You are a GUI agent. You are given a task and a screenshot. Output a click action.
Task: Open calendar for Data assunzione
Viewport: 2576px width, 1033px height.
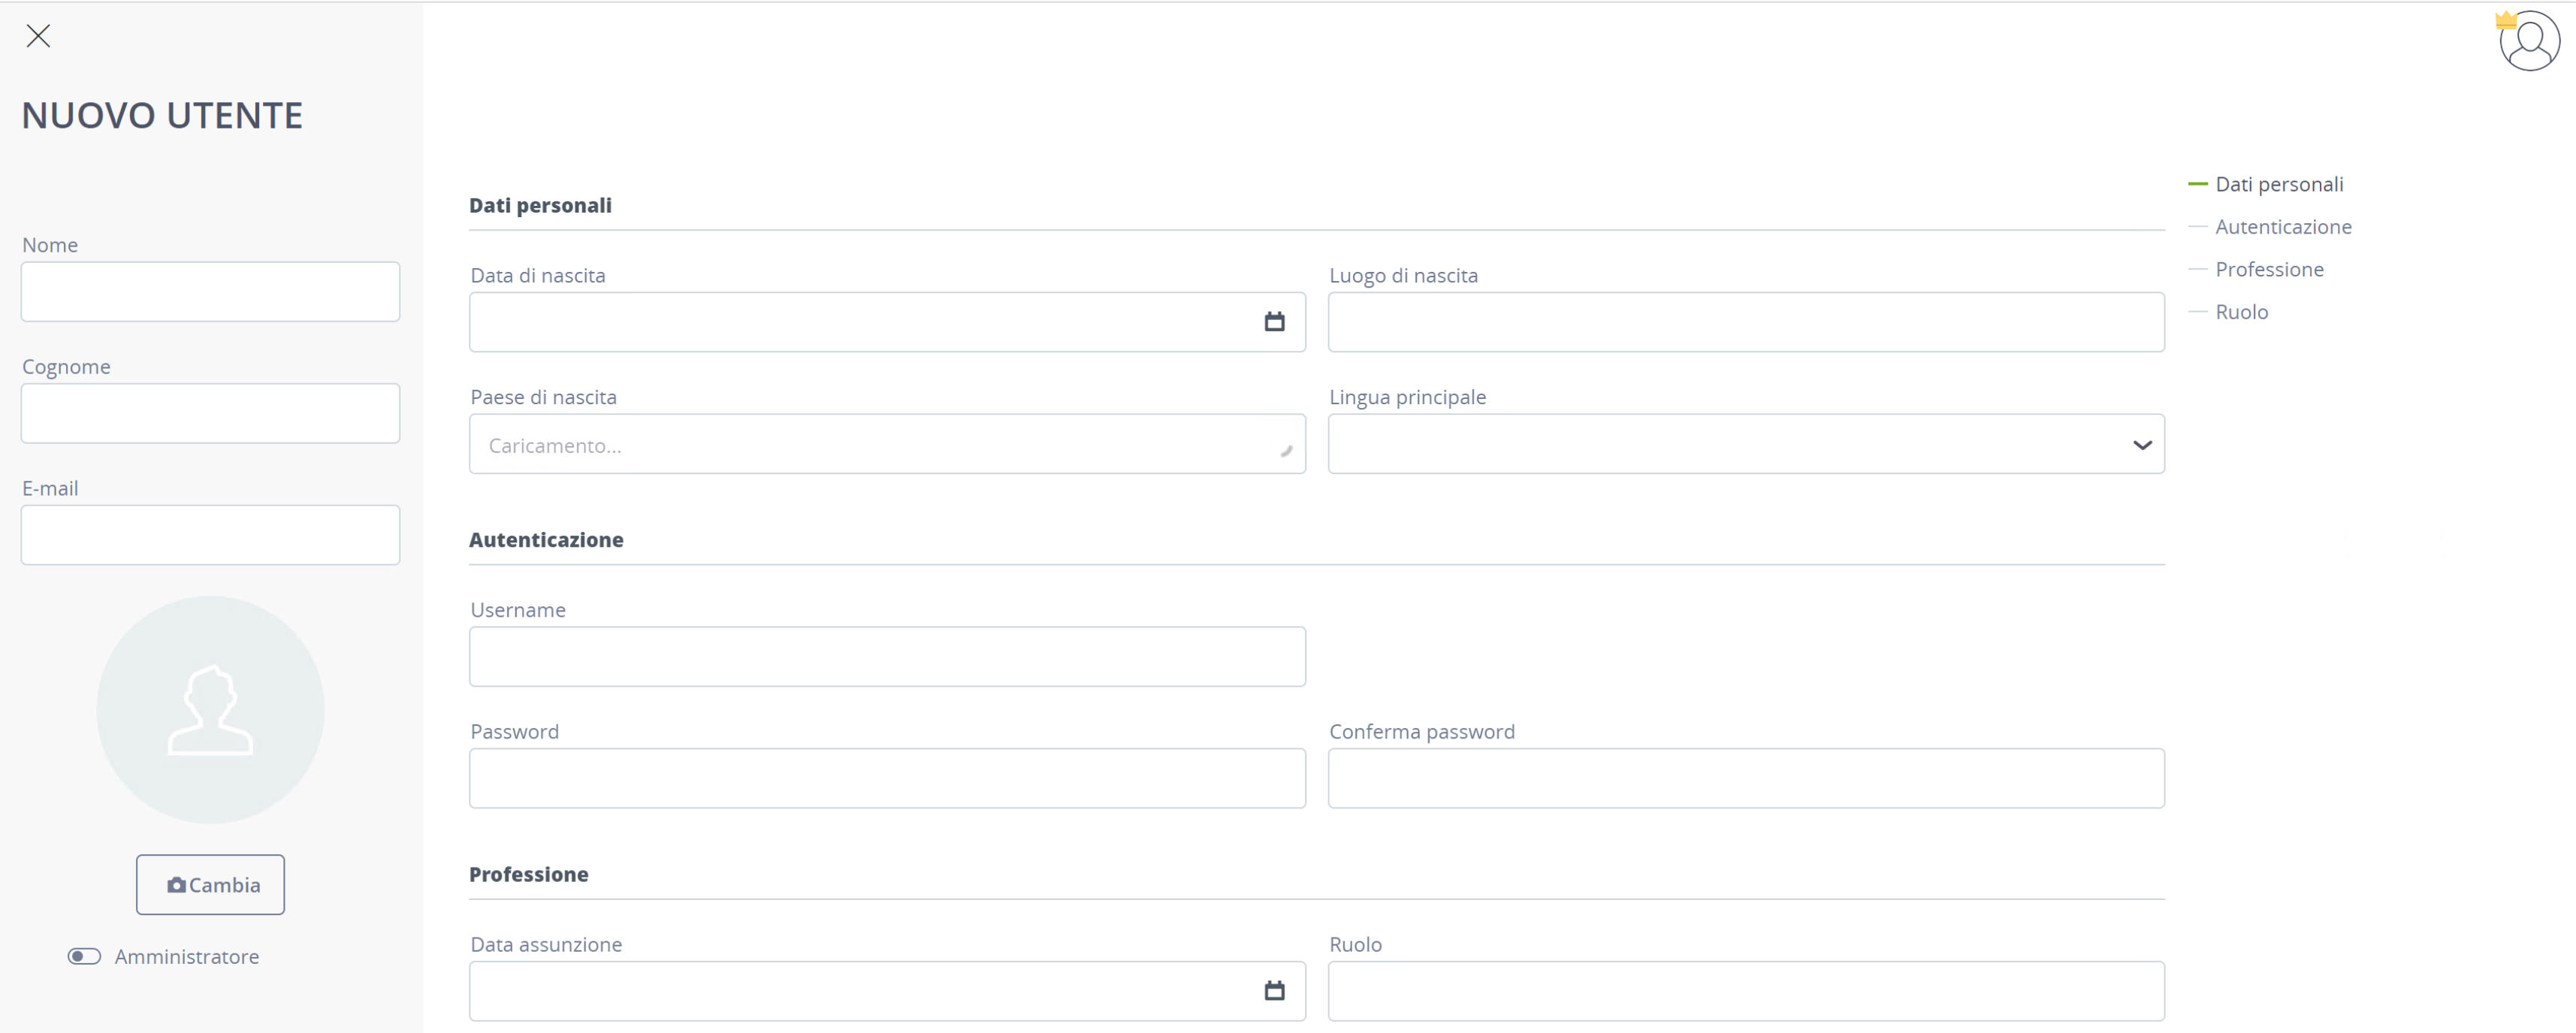point(1274,991)
